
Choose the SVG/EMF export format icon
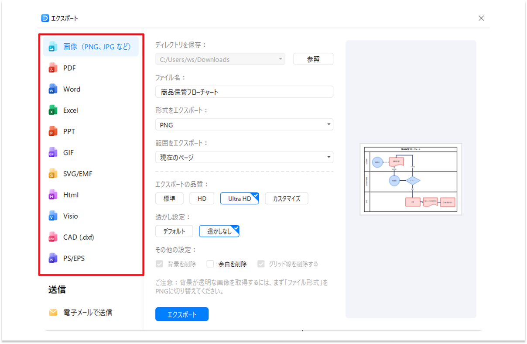click(x=53, y=173)
